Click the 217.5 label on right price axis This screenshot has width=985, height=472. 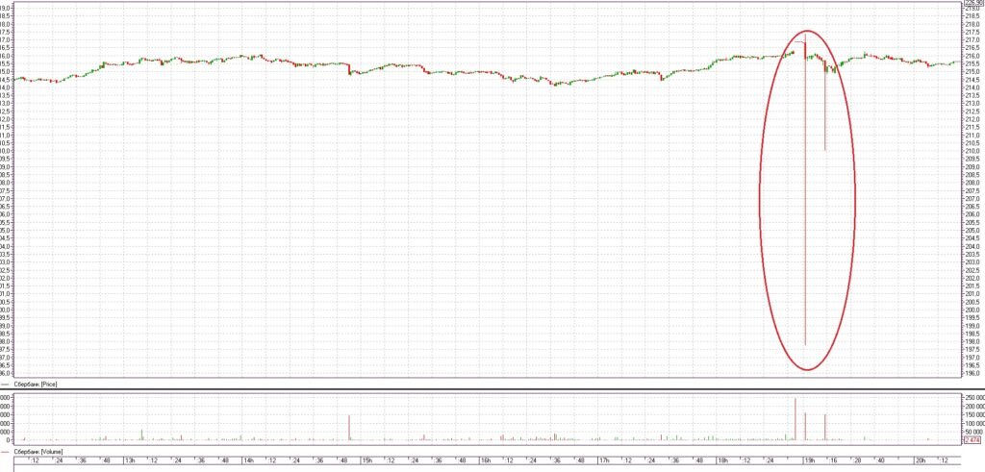point(973,32)
